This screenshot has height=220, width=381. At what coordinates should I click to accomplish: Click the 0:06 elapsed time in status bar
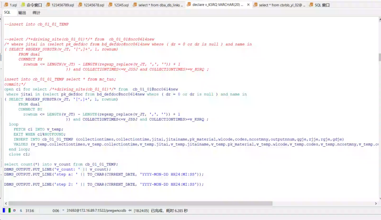point(55,210)
